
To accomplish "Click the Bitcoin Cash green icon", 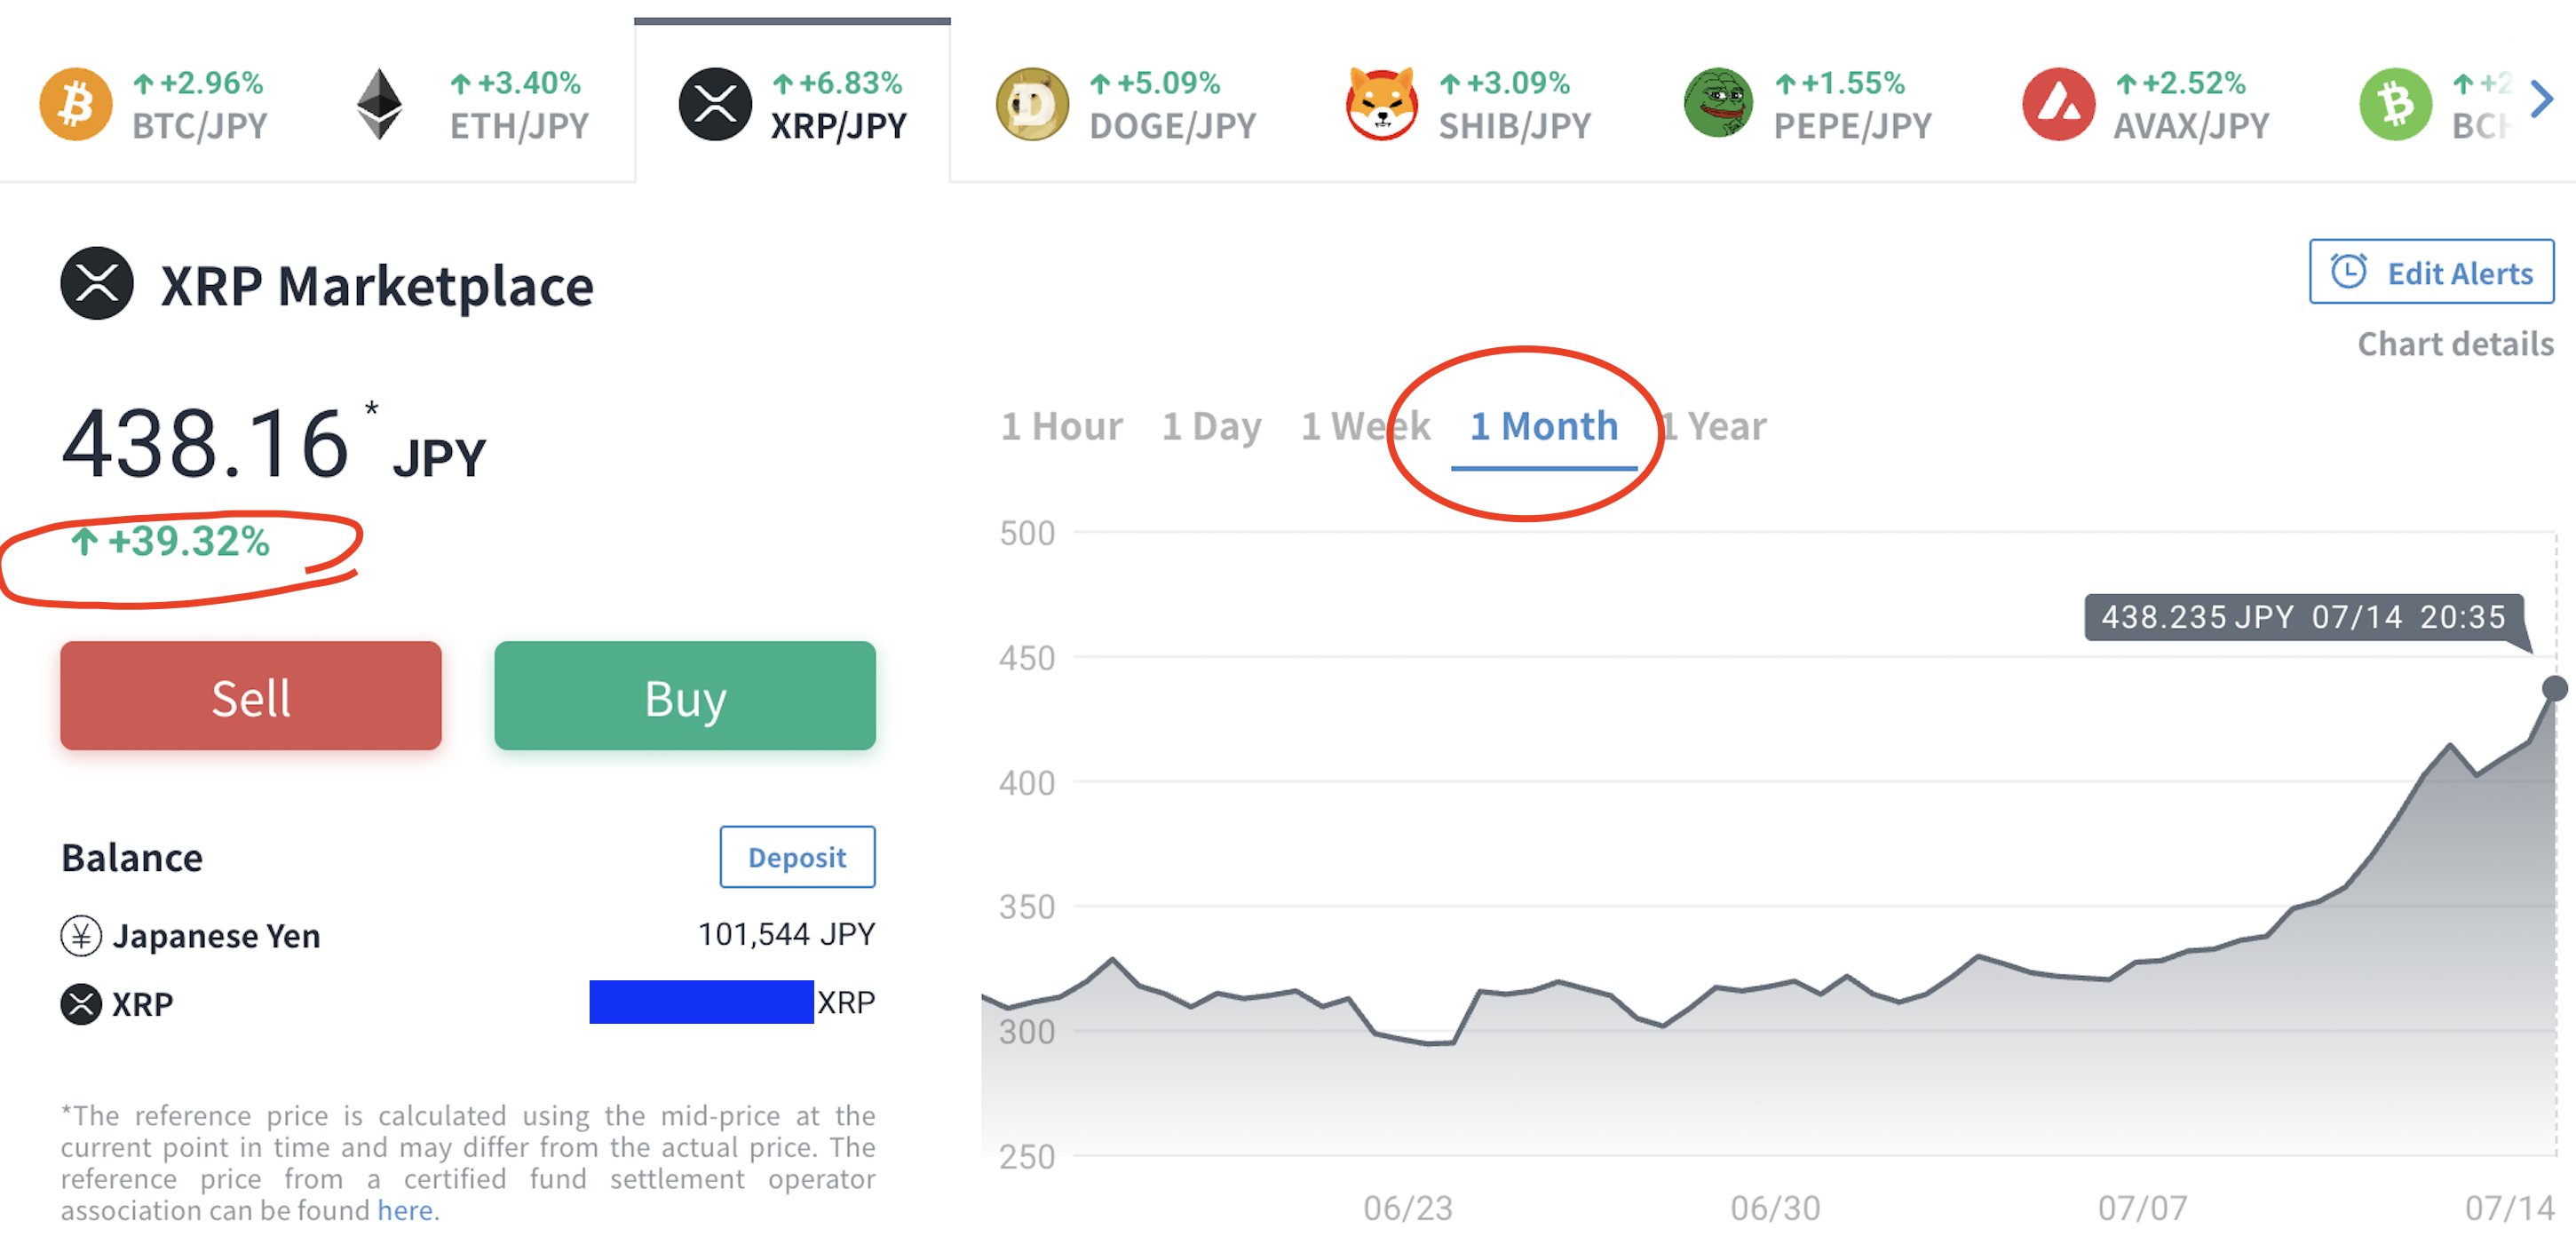I will tap(2394, 104).
